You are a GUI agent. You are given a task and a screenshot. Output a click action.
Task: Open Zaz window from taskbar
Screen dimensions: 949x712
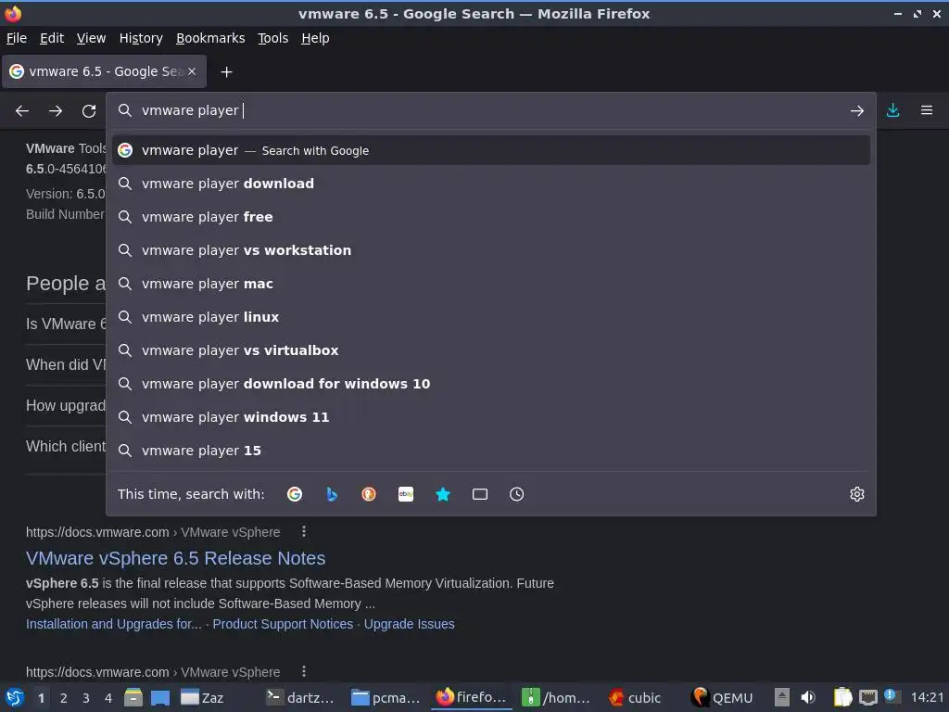[x=203, y=698]
